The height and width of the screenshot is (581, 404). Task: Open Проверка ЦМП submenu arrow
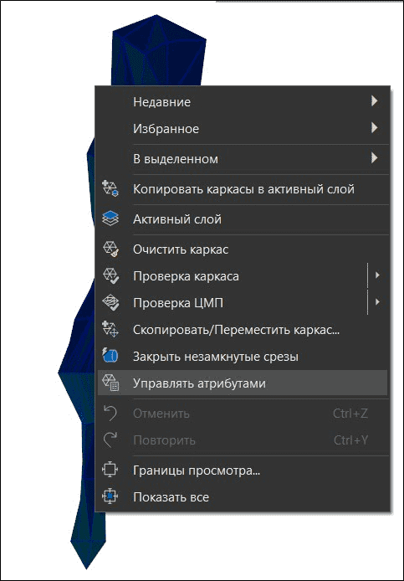tap(377, 302)
